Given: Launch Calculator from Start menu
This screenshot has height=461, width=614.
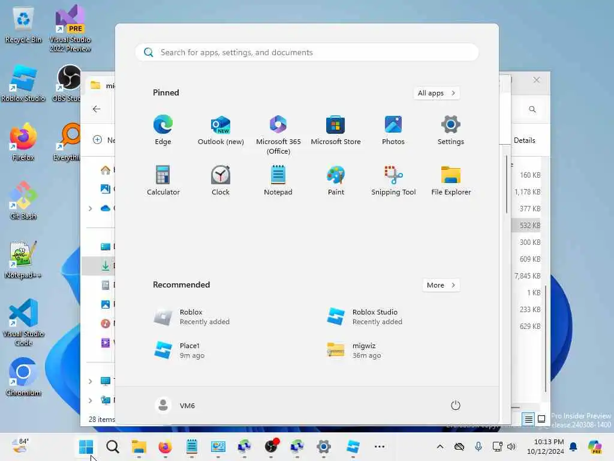Looking at the screenshot, I should tap(163, 180).
